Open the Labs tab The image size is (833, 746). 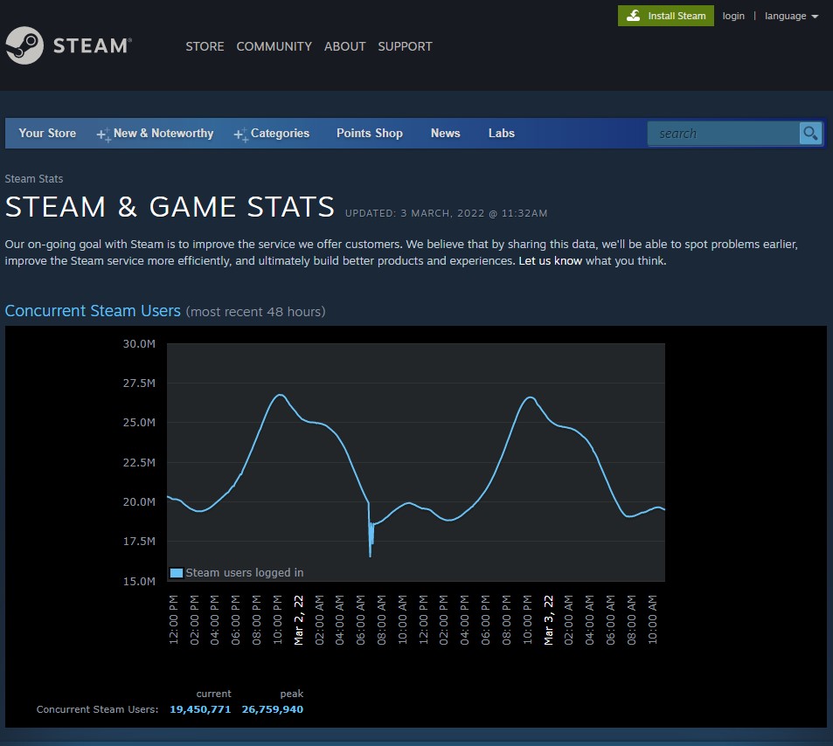click(502, 134)
